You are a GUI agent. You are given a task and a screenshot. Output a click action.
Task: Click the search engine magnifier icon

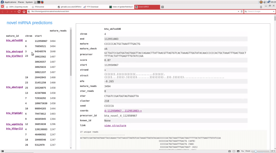(246, 11)
